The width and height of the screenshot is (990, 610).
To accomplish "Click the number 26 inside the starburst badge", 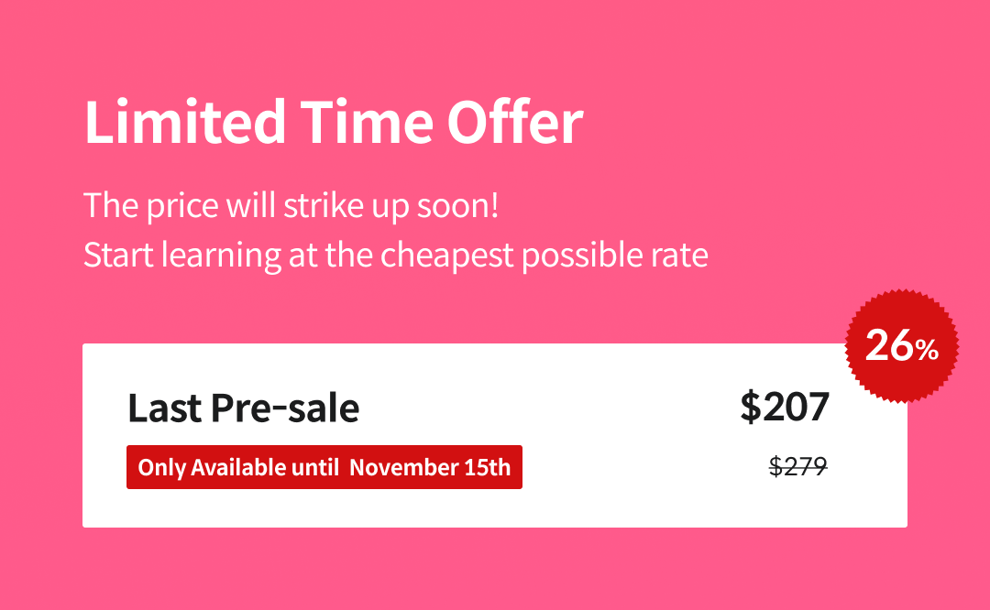I will pyautogui.click(x=889, y=345).
